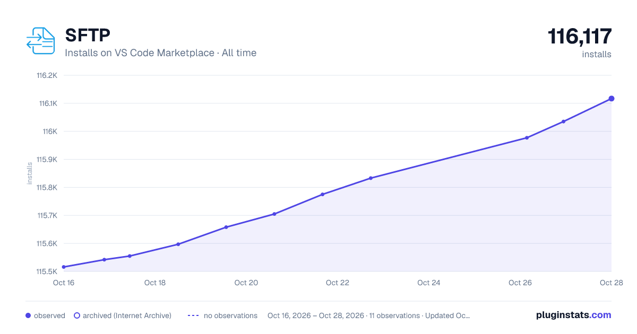Click the final Oct 28 data point
The width and height of the screenshot is (637, 334).
(x=612, y=99)
